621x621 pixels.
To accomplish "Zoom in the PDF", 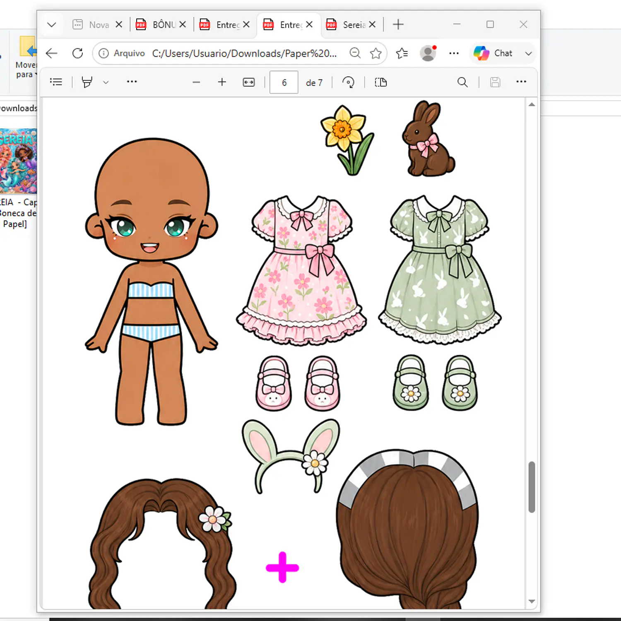I will (x=222, y=82).
